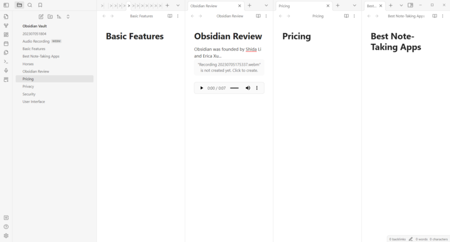Create new canvas from the ribbon

[x=6, y=35]
